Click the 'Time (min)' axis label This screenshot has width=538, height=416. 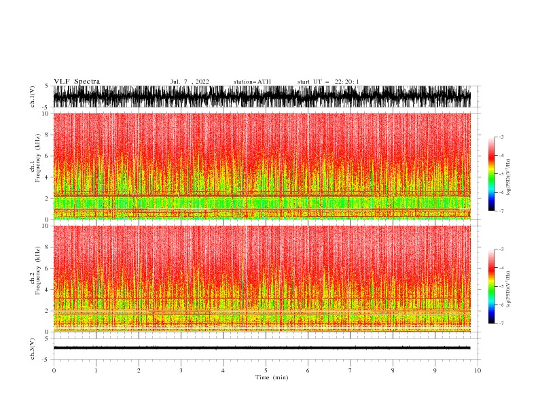click(x=272, y=377)
